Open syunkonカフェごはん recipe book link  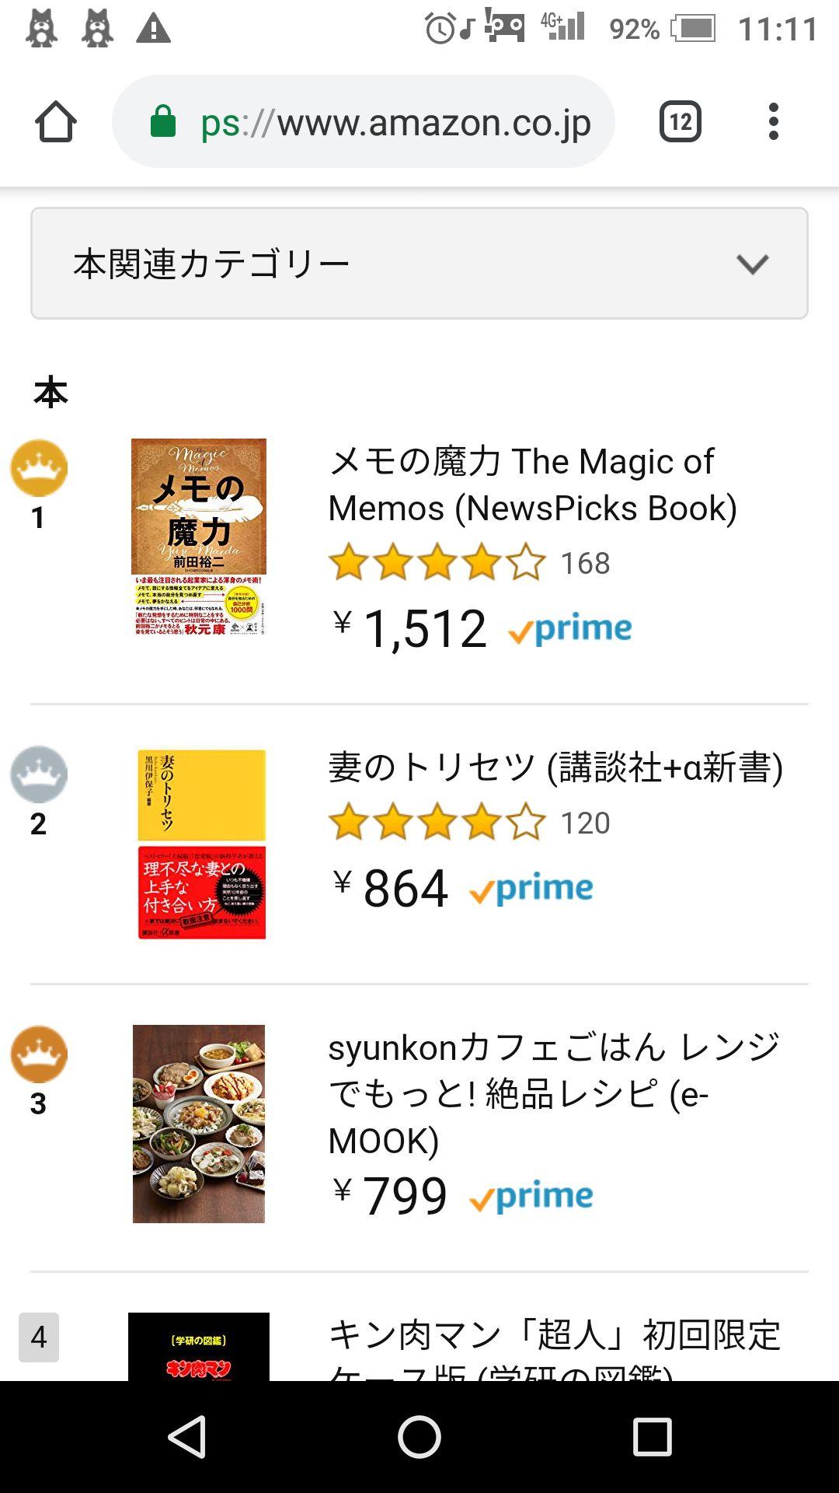[553, 1093]
